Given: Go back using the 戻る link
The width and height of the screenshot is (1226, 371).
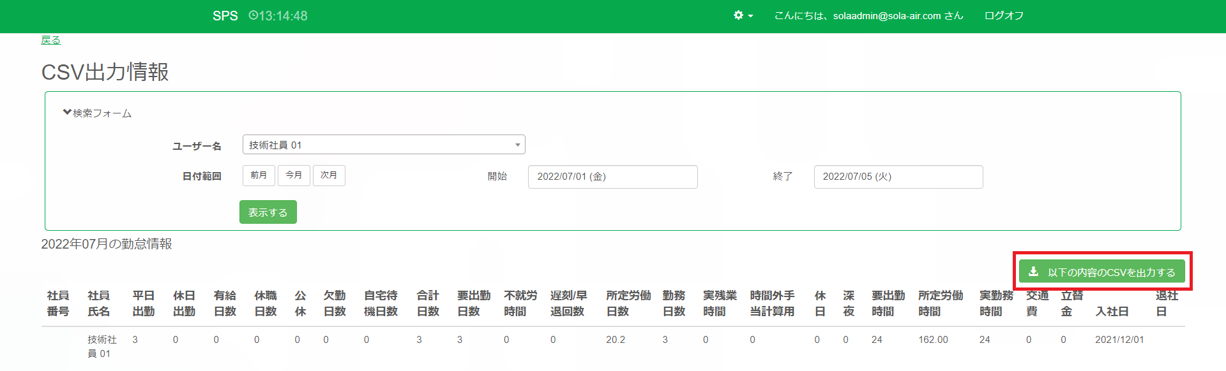Looking at the screenshot, I should (50, 40).
